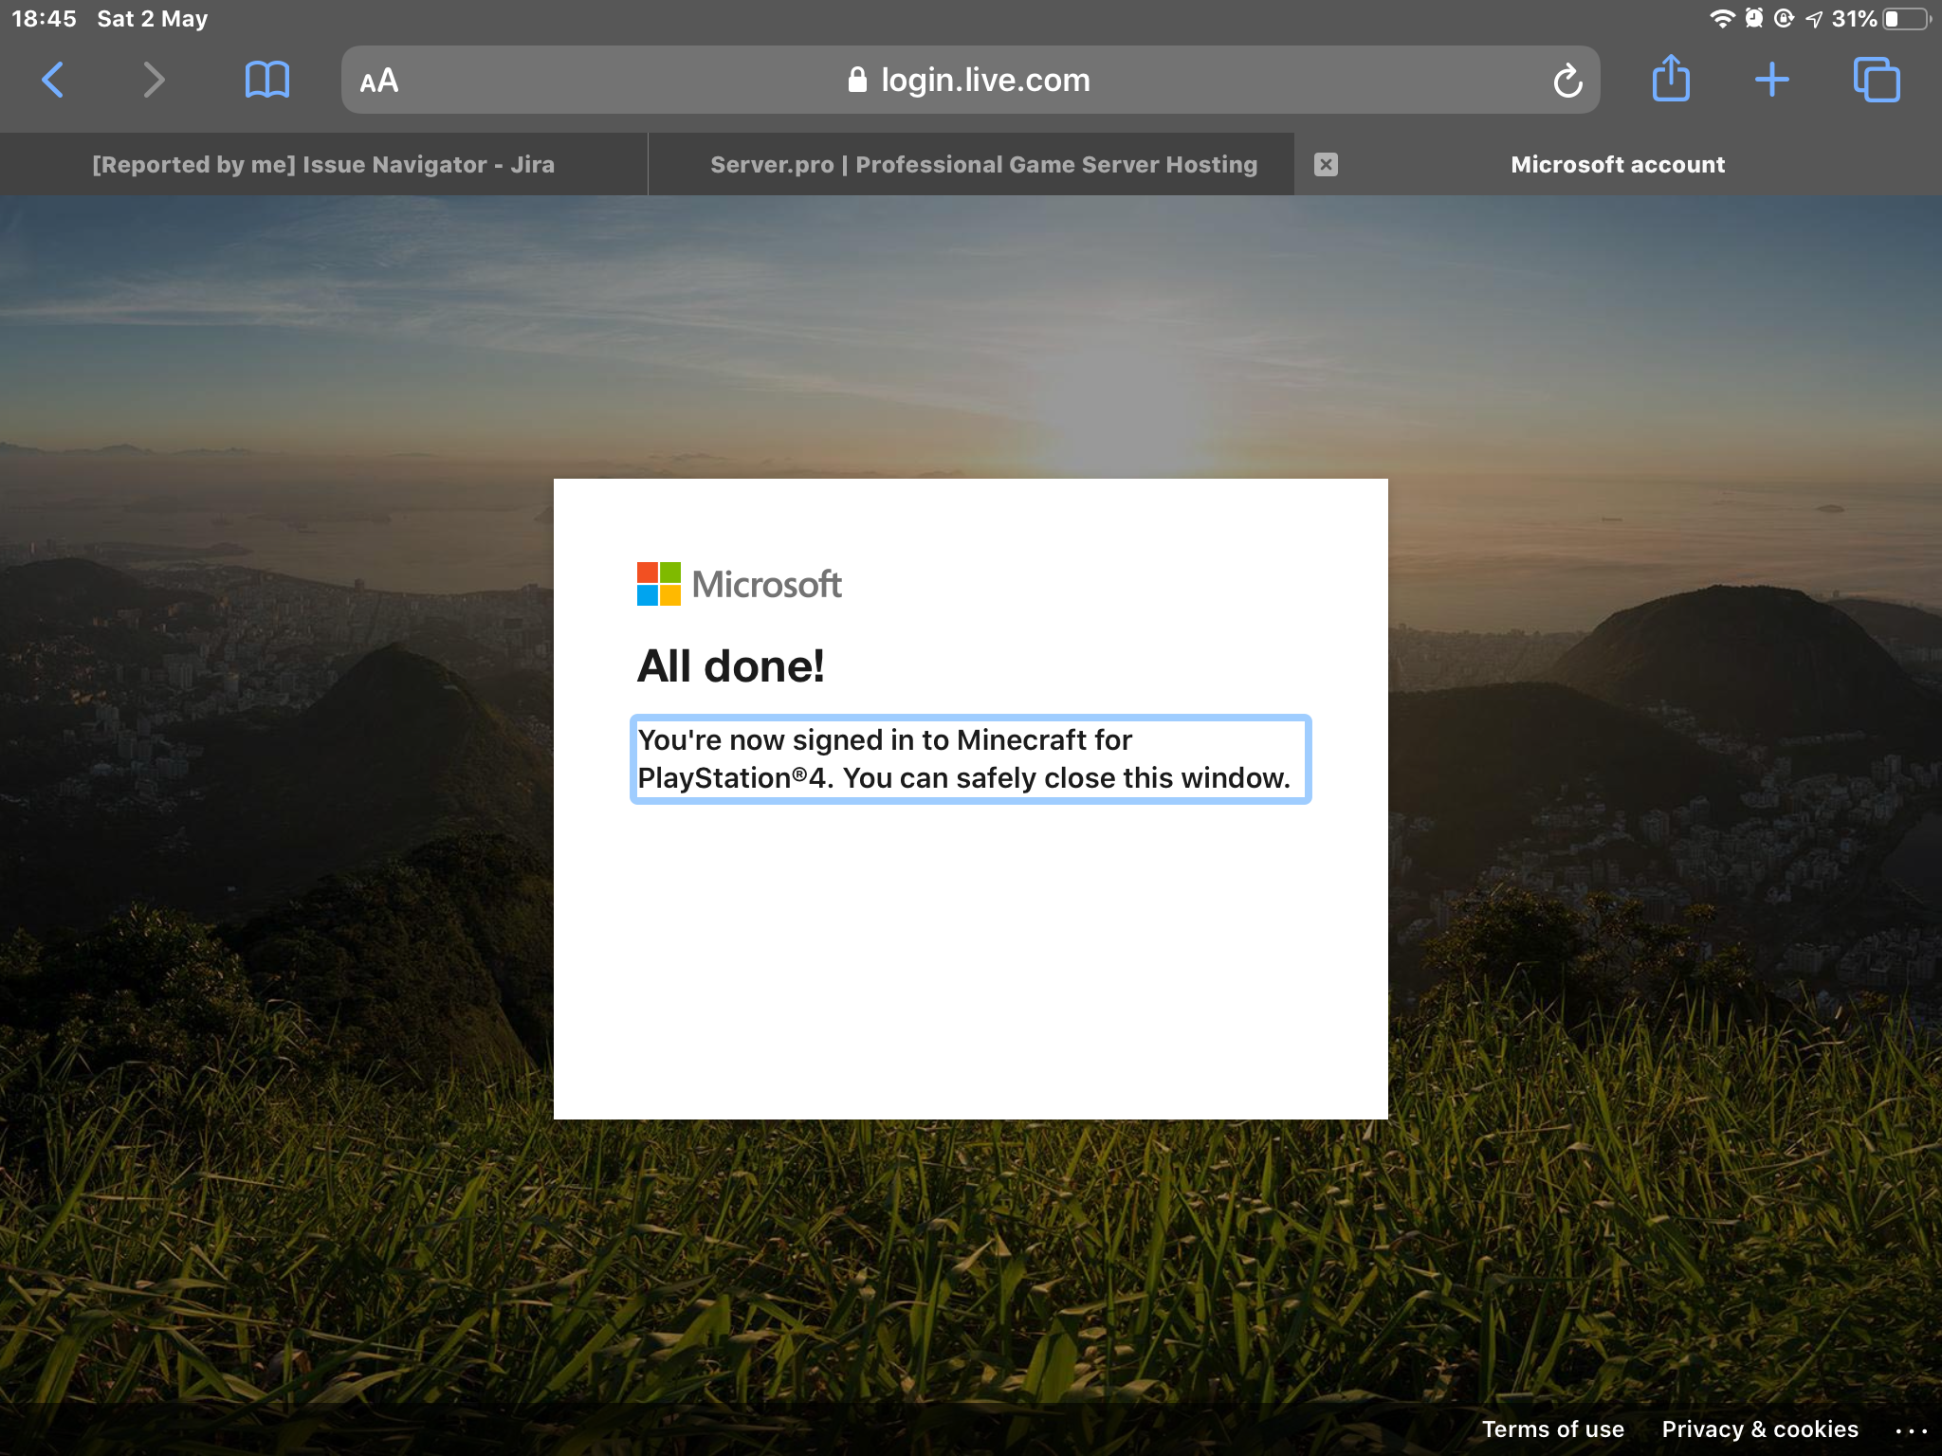The width and height of the screenshot is (1942, 1456).
Task: Tap the padlock icon beside login.live.com
Action: coord(857,80)
